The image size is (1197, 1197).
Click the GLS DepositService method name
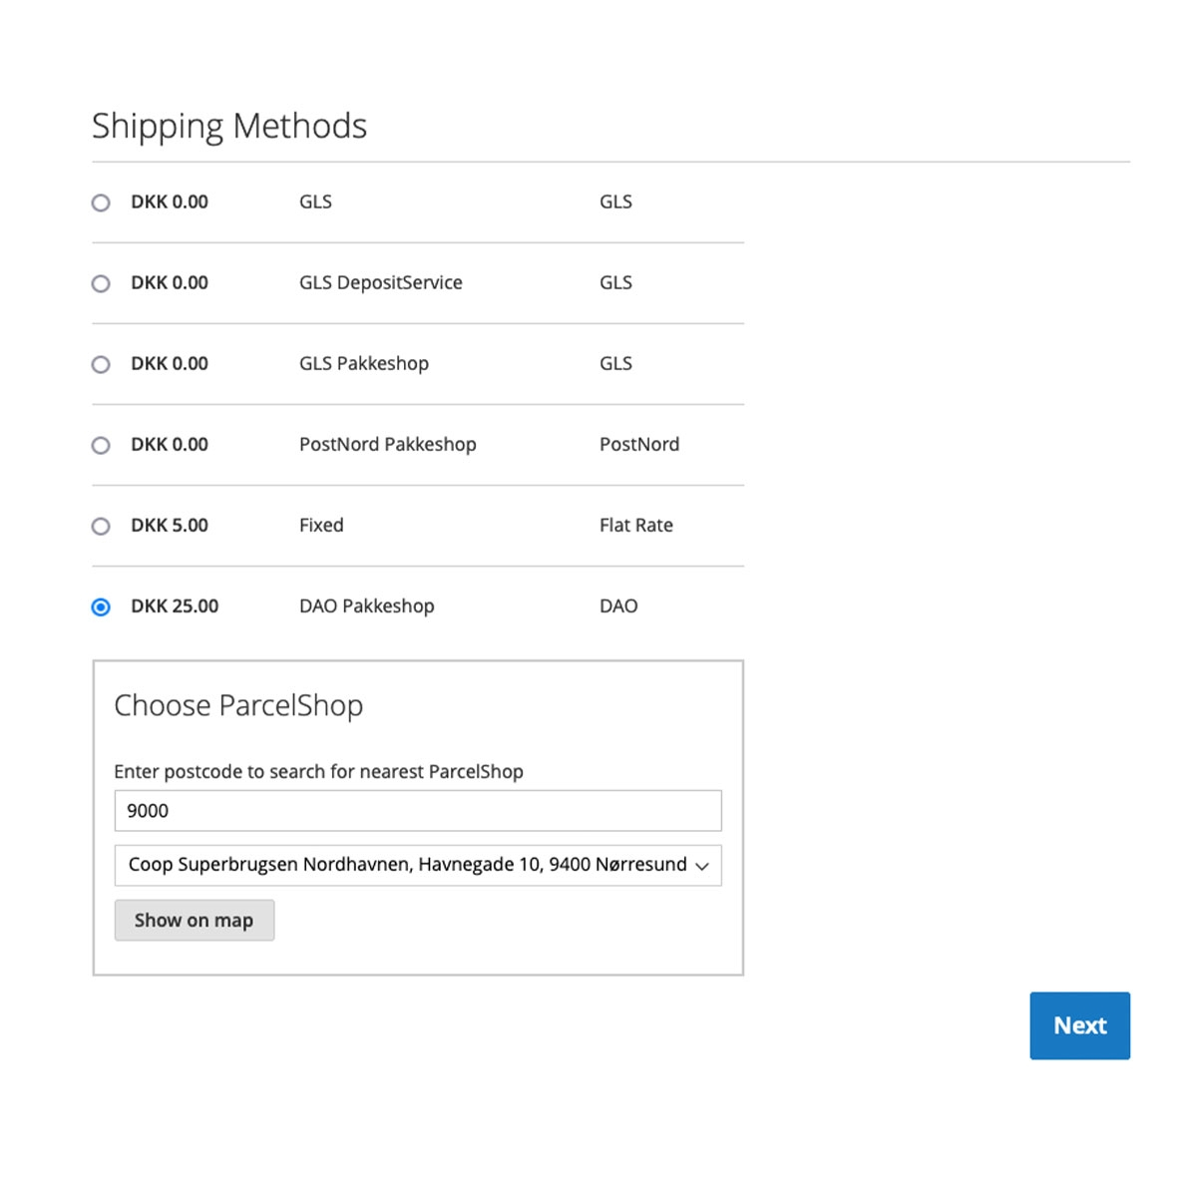pos(380,282)
